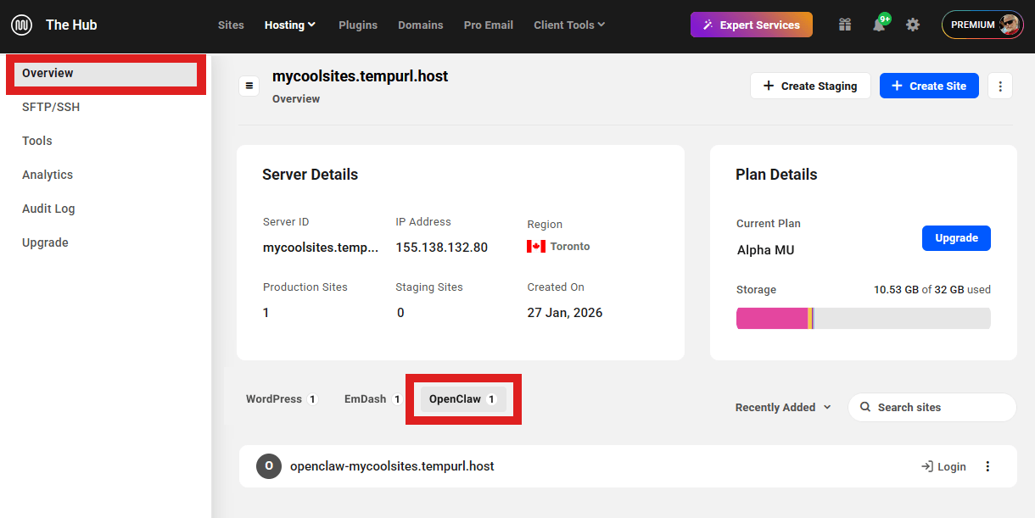
Task: Open Domains in top navigation
Action: coord(421,25)
